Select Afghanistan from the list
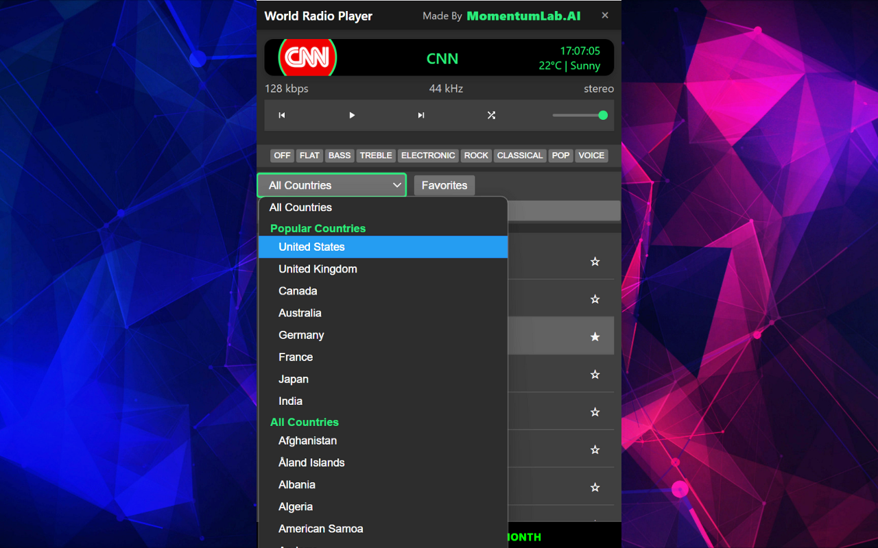 tap(383, 440)
